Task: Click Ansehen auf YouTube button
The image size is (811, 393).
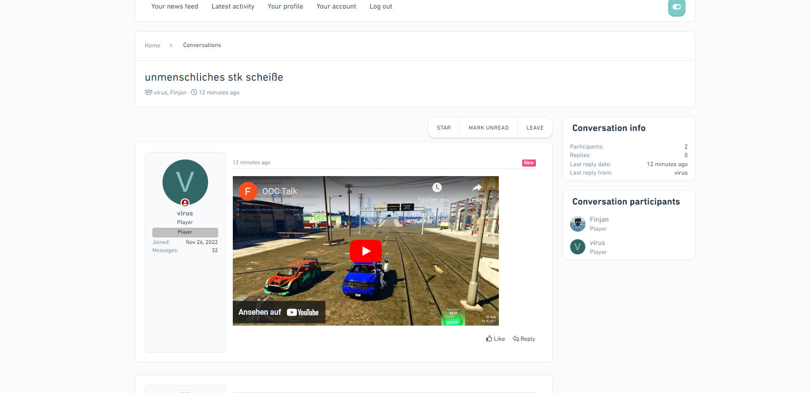Action: 279,312
